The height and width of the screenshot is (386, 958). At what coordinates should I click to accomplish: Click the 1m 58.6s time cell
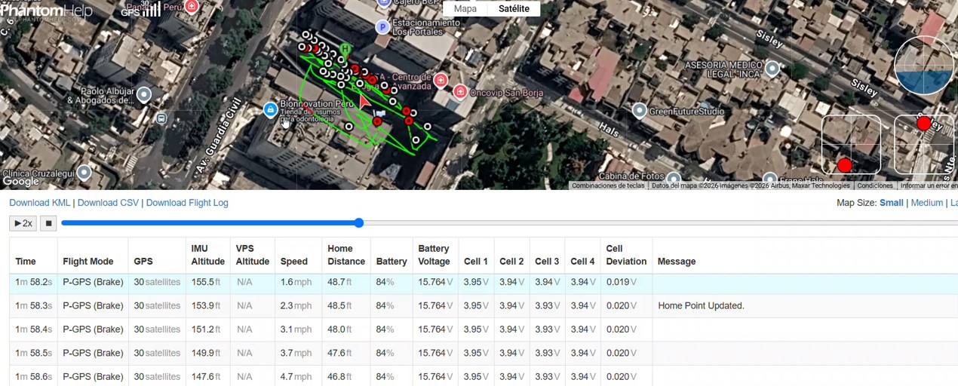click(34, 376)
